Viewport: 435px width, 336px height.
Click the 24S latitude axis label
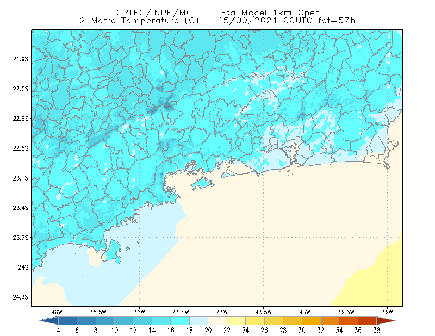click(x=23, y=267)
